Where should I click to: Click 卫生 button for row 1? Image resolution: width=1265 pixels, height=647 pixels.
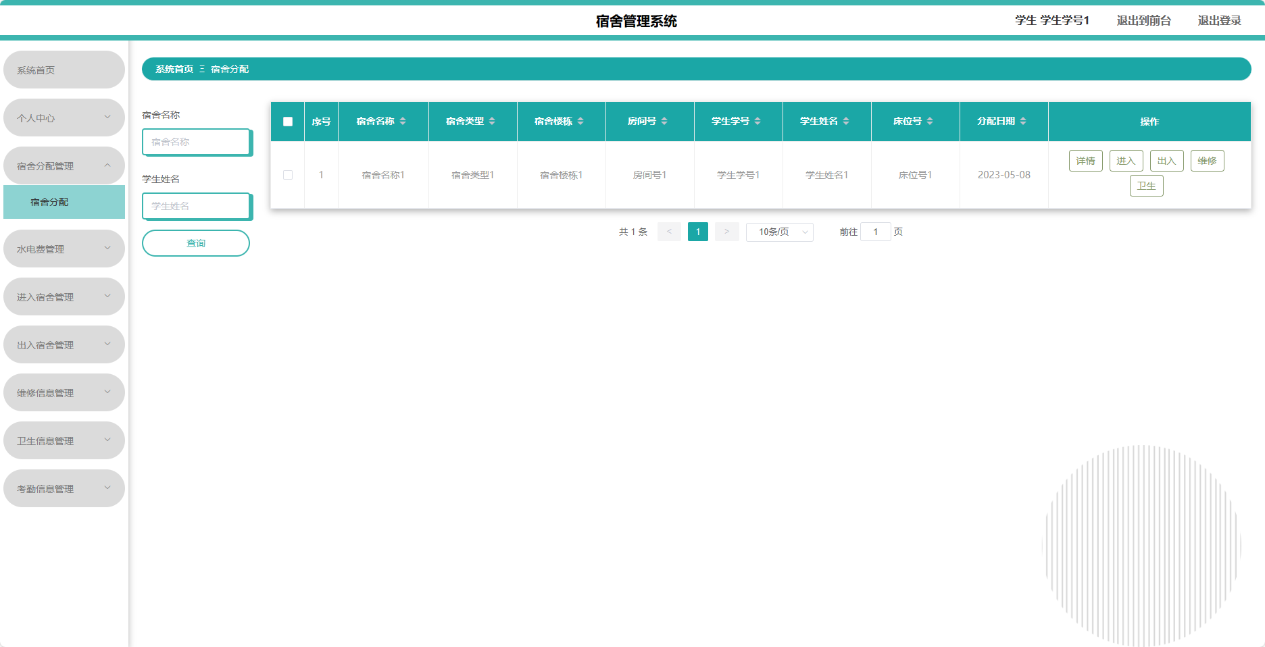[1147, 186]
